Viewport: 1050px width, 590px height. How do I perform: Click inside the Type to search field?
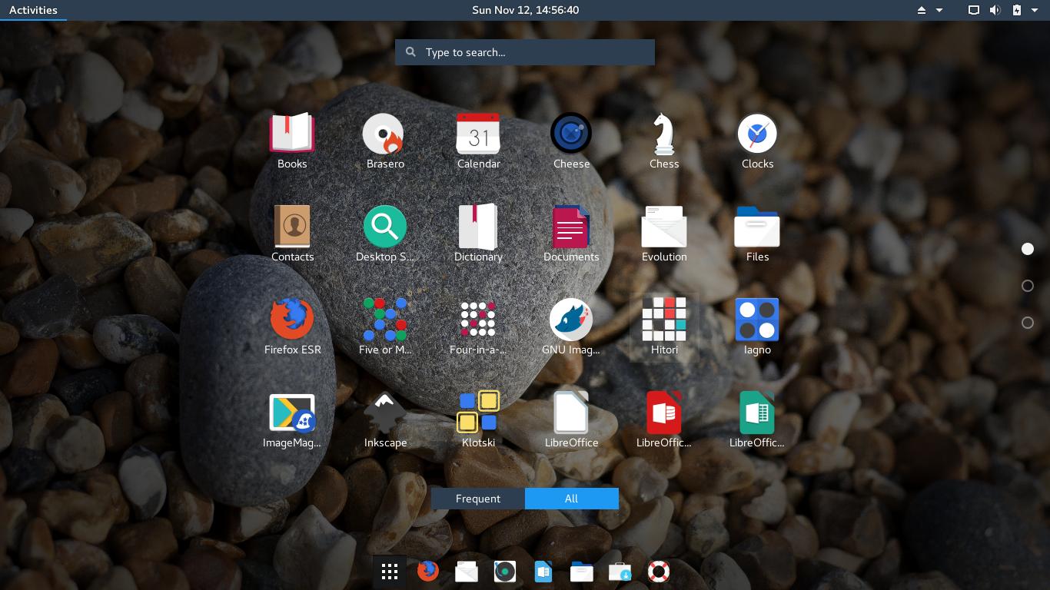(x=525, y=51)
